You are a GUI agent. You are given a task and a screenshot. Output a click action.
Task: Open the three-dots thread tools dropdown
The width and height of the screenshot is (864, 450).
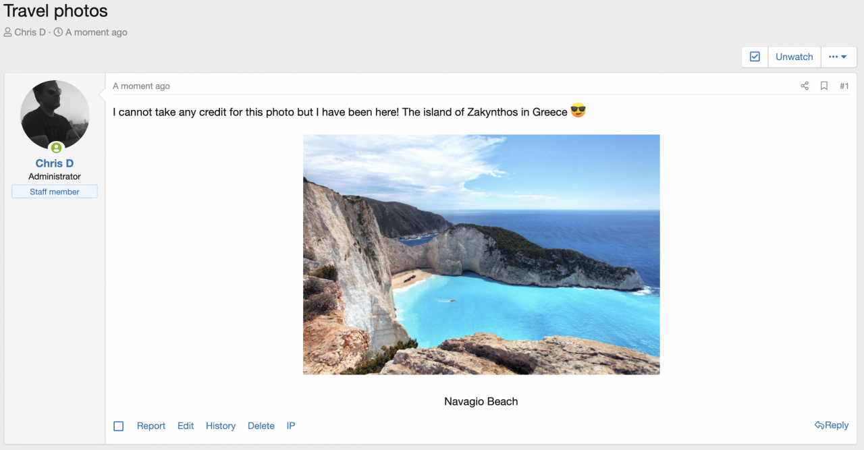click(x=838, y=57)
